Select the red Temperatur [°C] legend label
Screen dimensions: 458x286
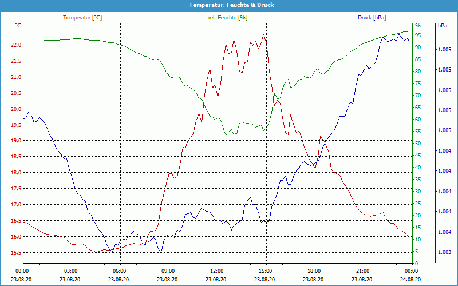point(82,18)
